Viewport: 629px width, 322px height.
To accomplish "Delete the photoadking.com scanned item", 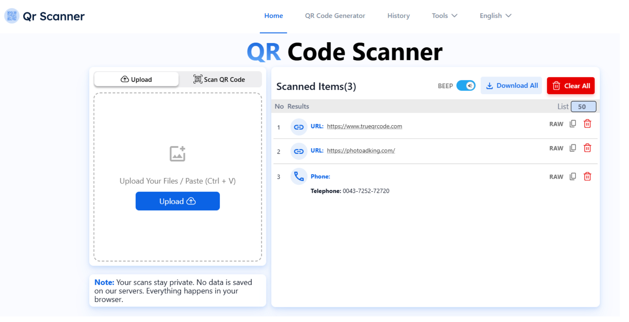I will click(x=587, y=148).
